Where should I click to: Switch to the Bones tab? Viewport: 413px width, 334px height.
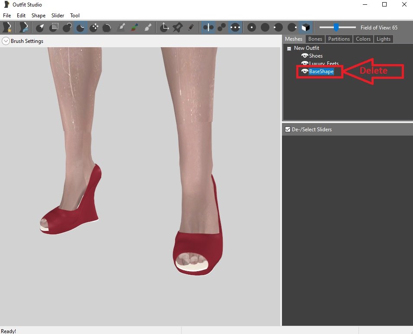(x=315, y=39)
